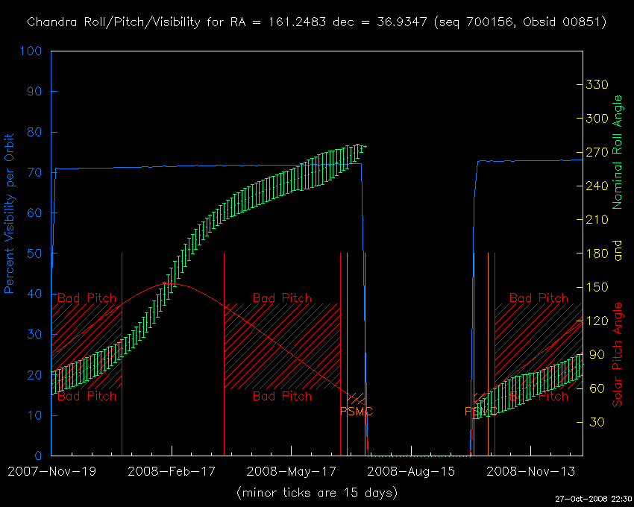The height and width of the screenshot is (507, 634).
Task: Click the Nominal Roll Angle axis label
Action: pyautogui.click(x=618, y=153)
